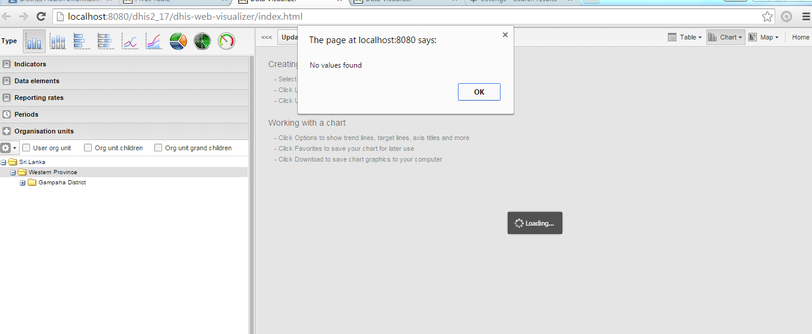Open the org unit gear dropdown

[10, 148]
